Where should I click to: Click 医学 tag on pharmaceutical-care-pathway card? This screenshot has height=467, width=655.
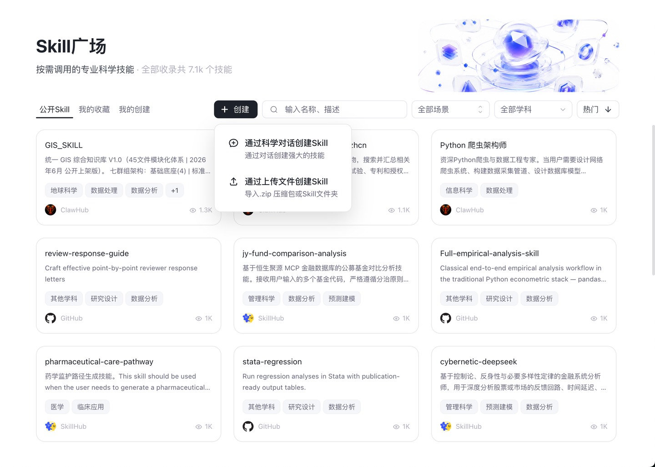pyautogui.click(x=57, y=407)
